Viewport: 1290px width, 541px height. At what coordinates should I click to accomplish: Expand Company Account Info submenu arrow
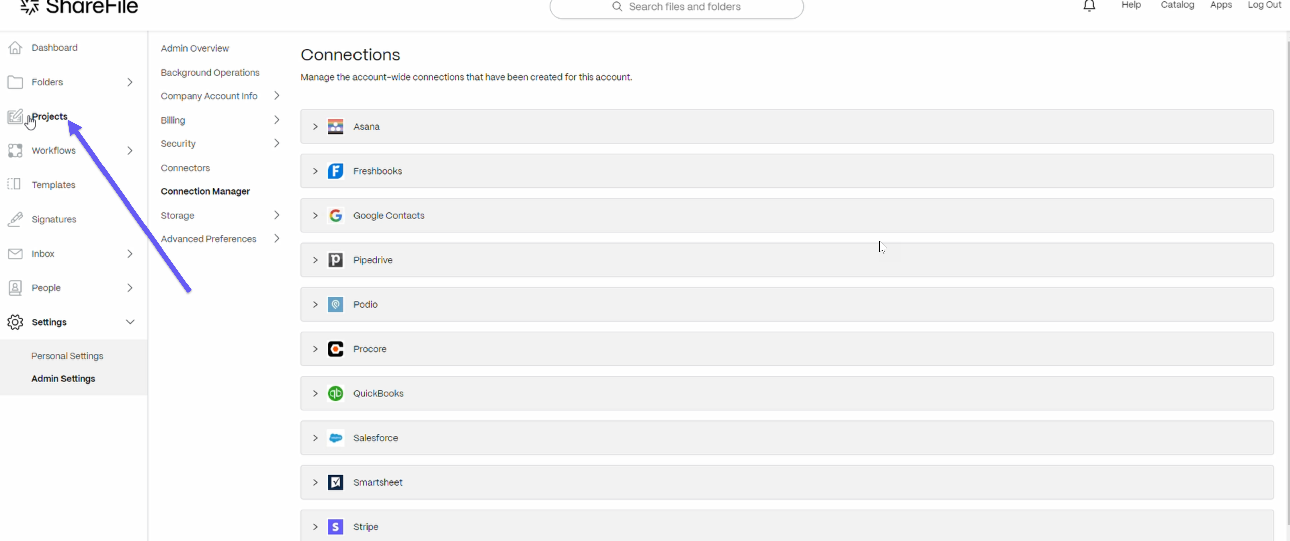coord(277,96)
